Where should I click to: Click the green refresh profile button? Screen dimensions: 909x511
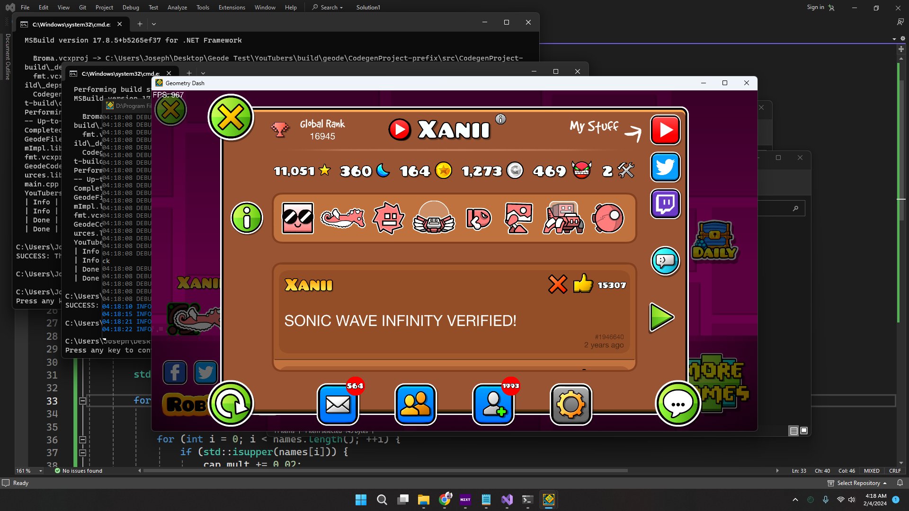(x=231, y=404)
